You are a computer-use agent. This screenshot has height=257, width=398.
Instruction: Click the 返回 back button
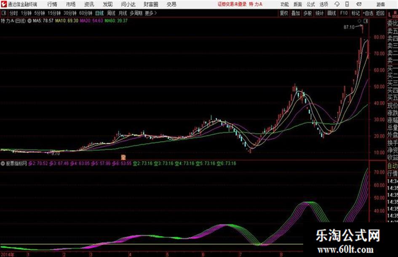[380, 13]
